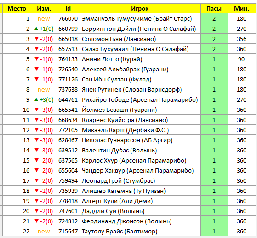This screenshot has width=257, height=238.
Task: Click the red down arrow for Валентин Дубас
Action: coord(37,150)
